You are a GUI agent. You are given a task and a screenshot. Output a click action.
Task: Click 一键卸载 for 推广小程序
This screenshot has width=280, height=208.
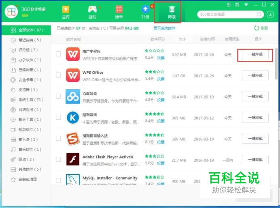pos(255,54)
